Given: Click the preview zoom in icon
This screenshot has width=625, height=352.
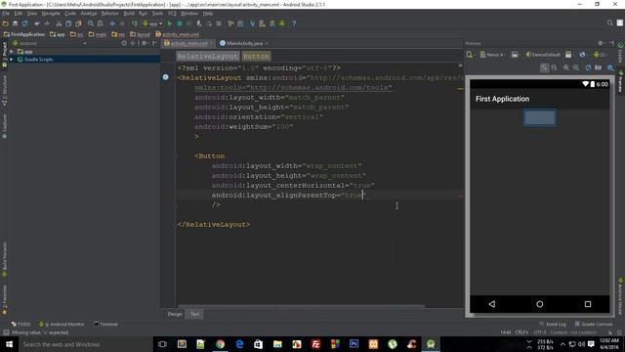Looking at the screenshot, I should [566, 67].
